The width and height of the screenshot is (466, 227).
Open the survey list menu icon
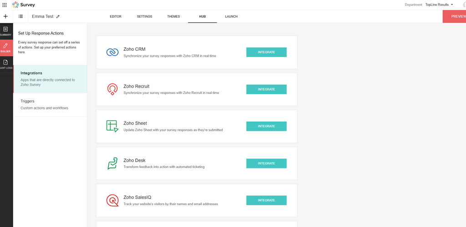pos(21,16)
